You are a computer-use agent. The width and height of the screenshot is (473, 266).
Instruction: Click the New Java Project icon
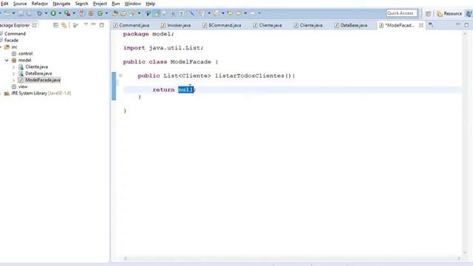[82, 13]
